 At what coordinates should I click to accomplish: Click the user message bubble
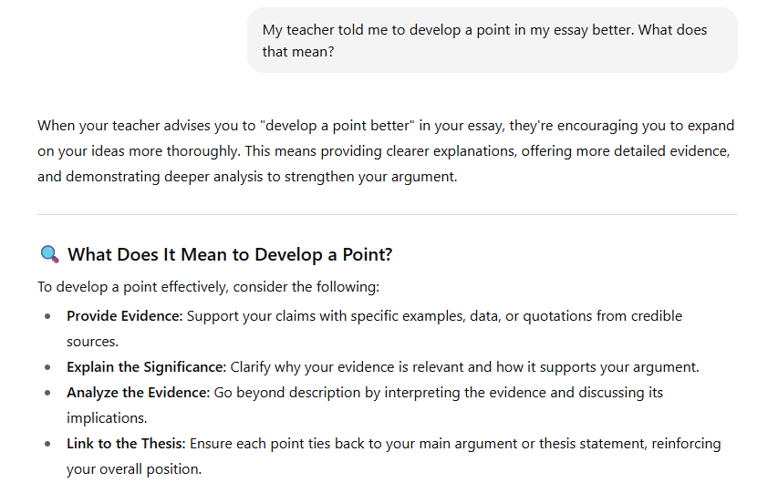(493, 40)
